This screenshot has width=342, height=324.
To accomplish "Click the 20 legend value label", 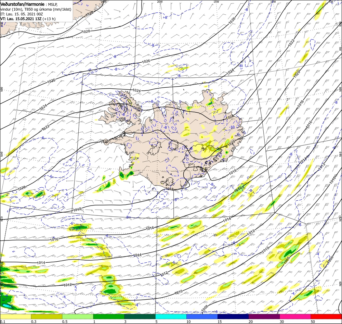I will tap(251, 322).
